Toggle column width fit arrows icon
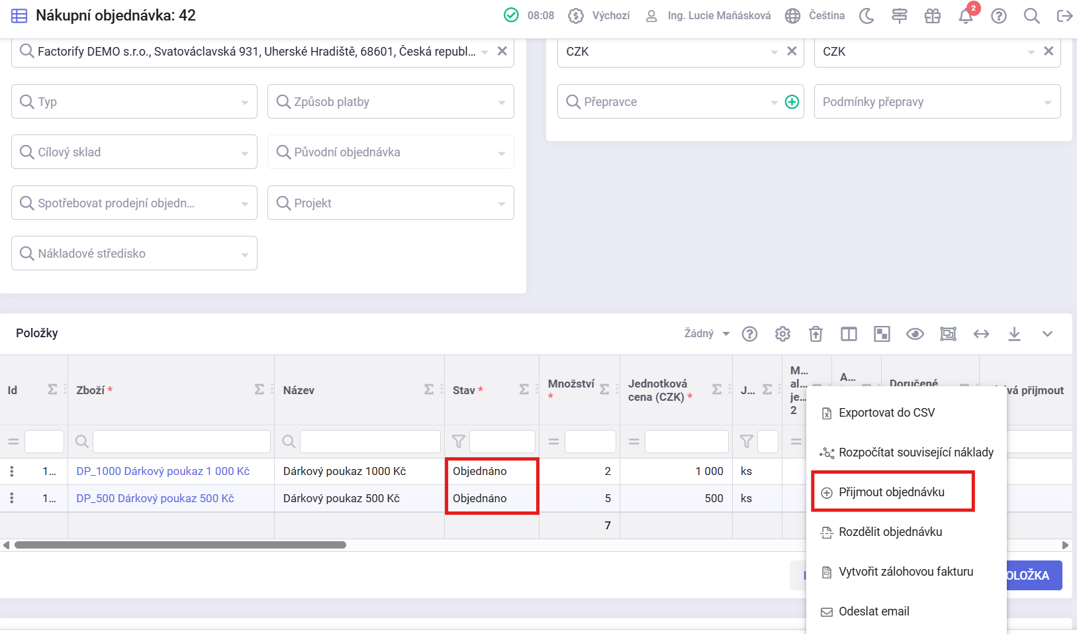Image resolution: width=1077 pixels, height=634 pixels. [981, 334]
